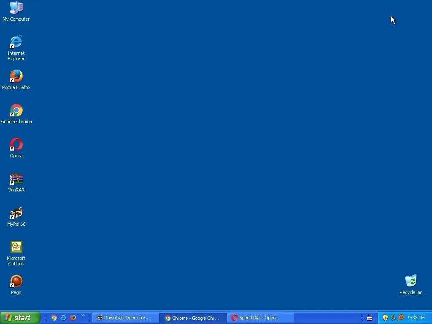Switch to Chrome - Google Chrome taskbar window
432x324 pixels.
pyautogui.click(x=193, y=318)
